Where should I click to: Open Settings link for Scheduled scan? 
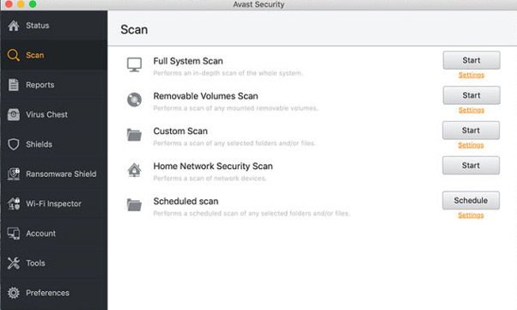pos(471,215)
